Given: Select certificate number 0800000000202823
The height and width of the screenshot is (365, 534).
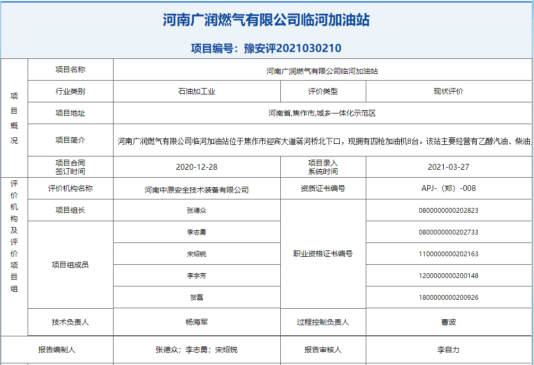Looking at the screenshot, I should (449, 211).
